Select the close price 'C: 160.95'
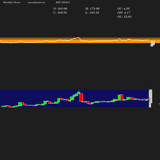This screenshot has width=160, height=160. 60,13
